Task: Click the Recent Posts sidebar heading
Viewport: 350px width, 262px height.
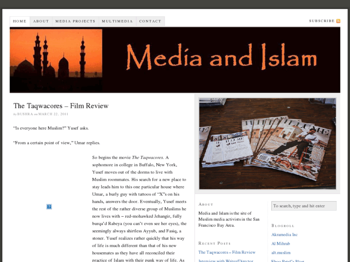Action: coord(214,243)
